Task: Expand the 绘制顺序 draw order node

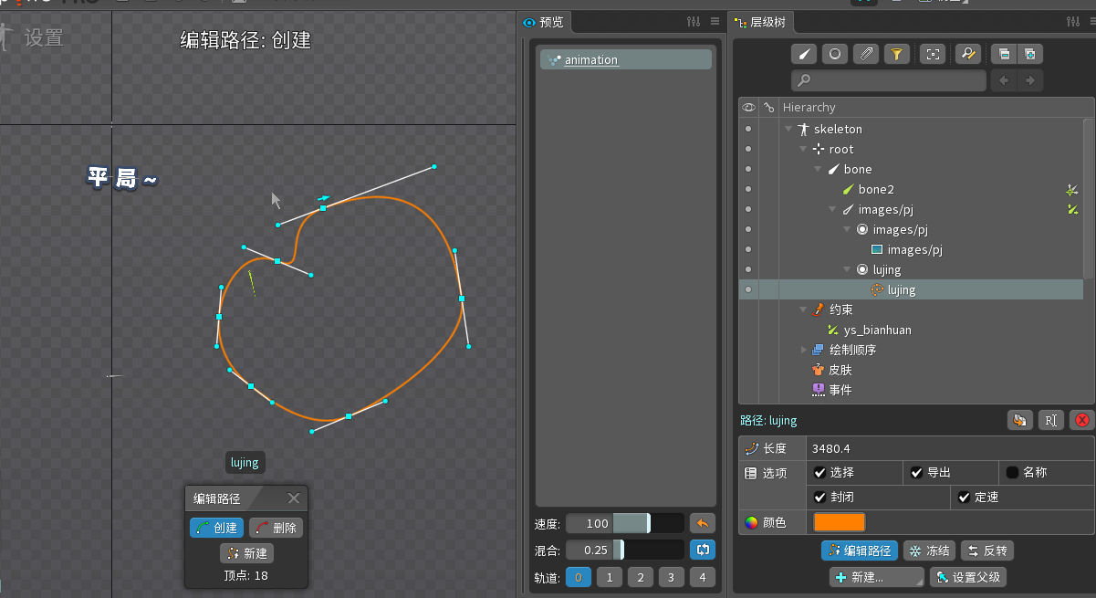Action: click(x=803, y=350)
